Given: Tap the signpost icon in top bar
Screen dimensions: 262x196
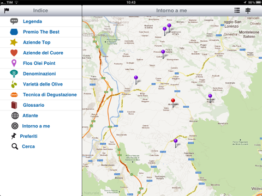Looking at the screenshot, I should (248, 10).
